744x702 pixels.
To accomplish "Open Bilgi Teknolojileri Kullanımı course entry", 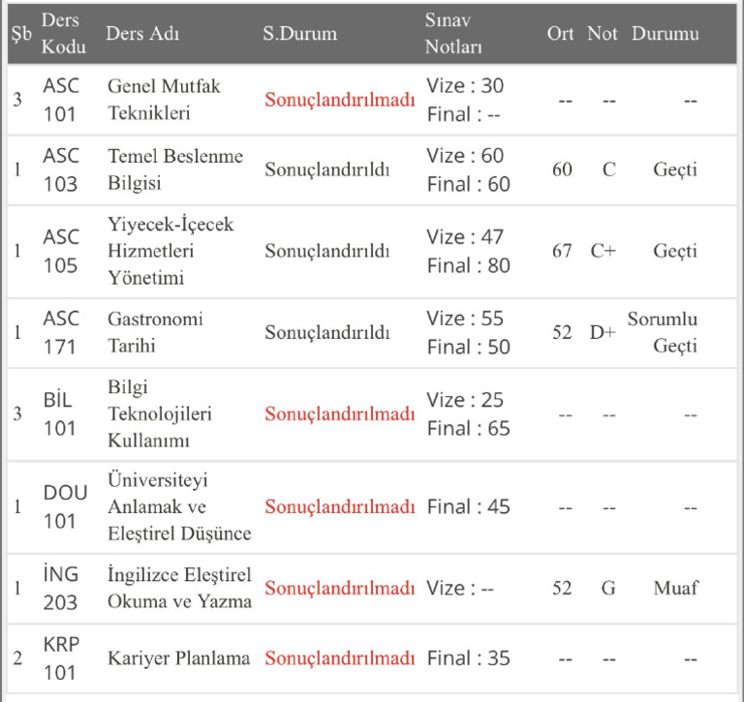I will (160, 413).
